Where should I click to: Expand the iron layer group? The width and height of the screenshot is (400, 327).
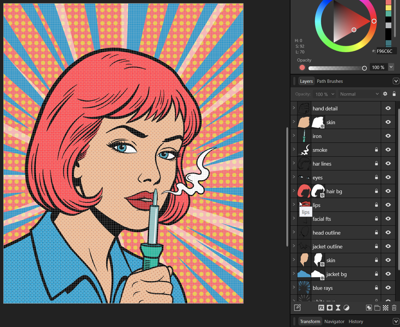[294, 136]
